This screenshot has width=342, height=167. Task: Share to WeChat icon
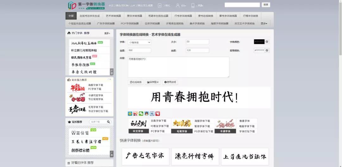click(141, 113)
